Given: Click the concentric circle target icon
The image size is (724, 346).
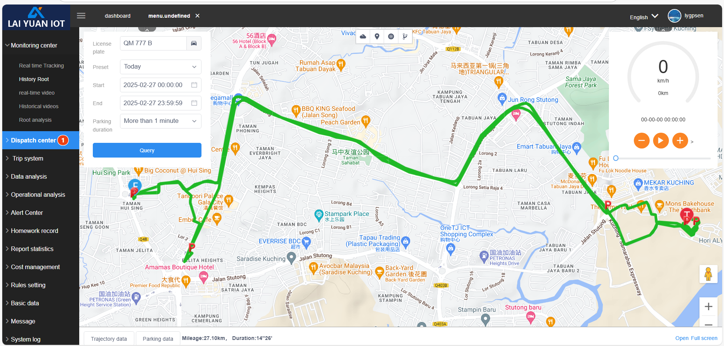Looking at the screenshot, I should click(x=391, y=37).
